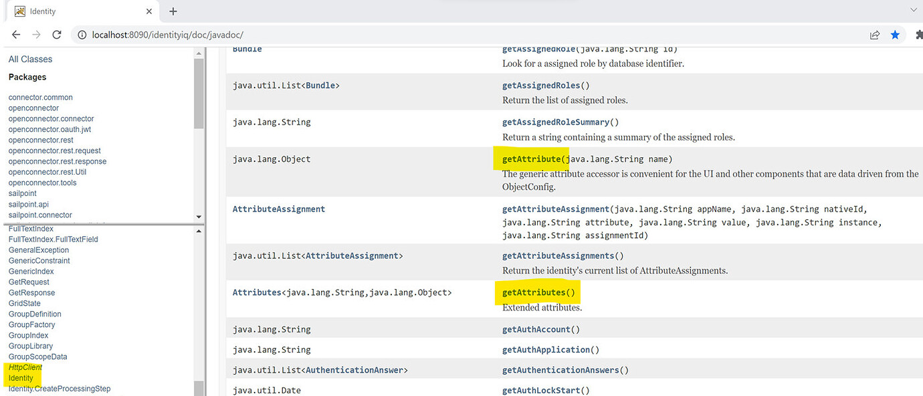Open the getAttributes() method link

[x=538, y=293]
